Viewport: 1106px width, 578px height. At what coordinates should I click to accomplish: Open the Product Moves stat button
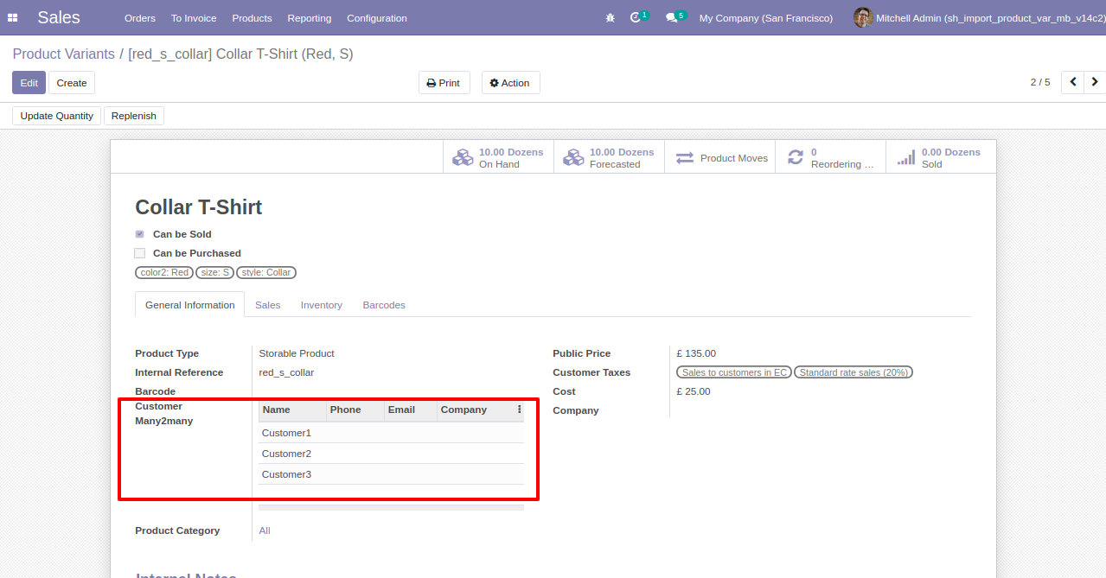pos(720,157)
